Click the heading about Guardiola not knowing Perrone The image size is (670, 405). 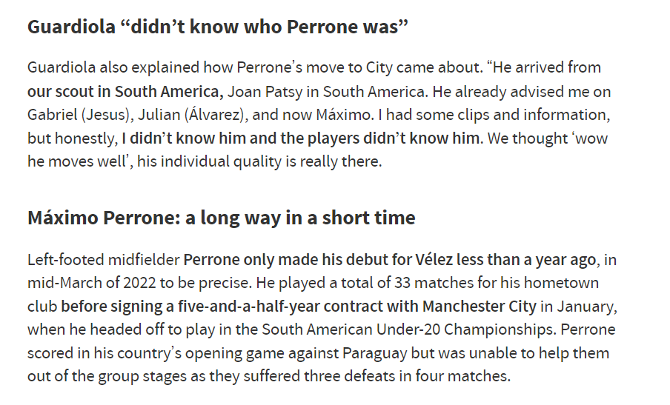coord(217,27)
